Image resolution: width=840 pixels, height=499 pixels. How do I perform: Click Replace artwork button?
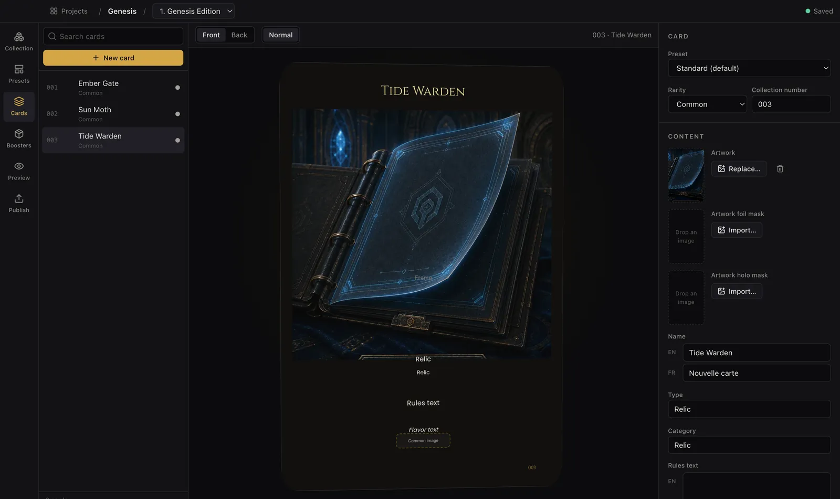(739, 169)
